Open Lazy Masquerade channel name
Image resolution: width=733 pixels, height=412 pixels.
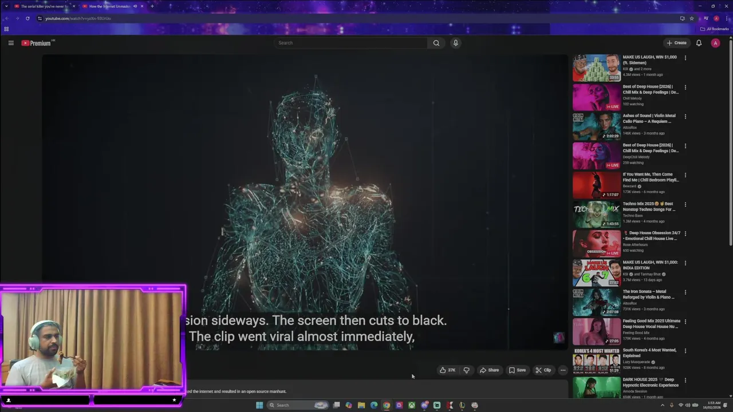(637, 362)
